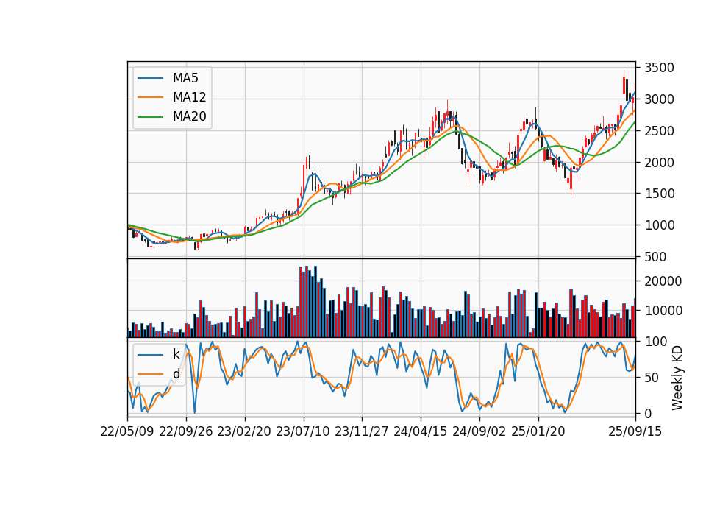
Task: Click the k legend label
Action: point(176,354)
